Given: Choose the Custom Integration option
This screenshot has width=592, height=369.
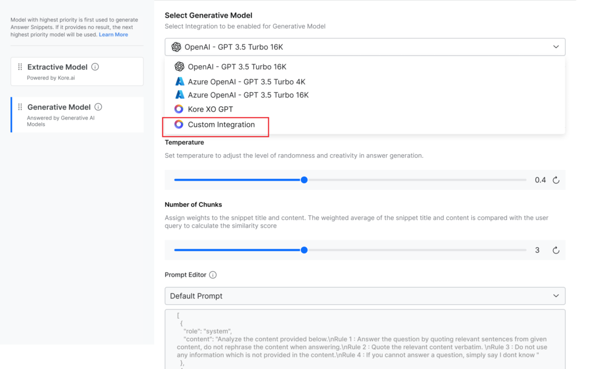Looking at the screenshot, I should [x=223, y=124].
